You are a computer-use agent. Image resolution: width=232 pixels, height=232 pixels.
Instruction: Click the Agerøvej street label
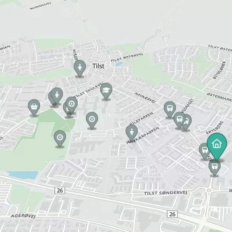(23, 216)
